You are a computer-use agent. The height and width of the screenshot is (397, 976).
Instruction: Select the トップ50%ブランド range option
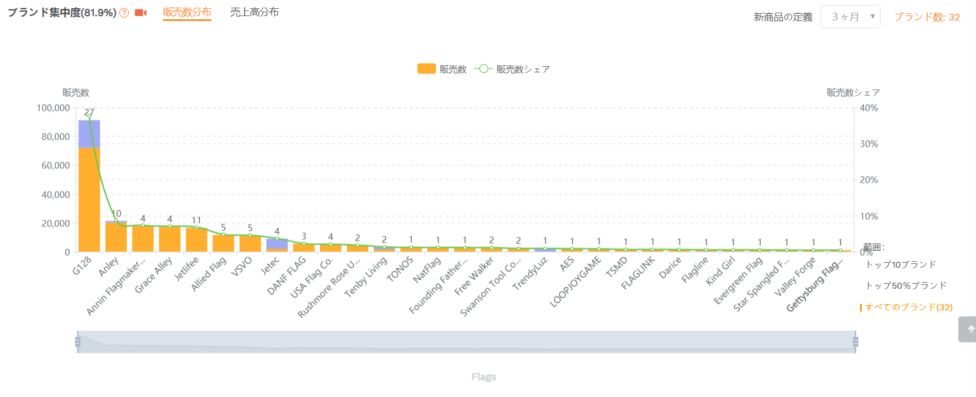coord(906,285)
